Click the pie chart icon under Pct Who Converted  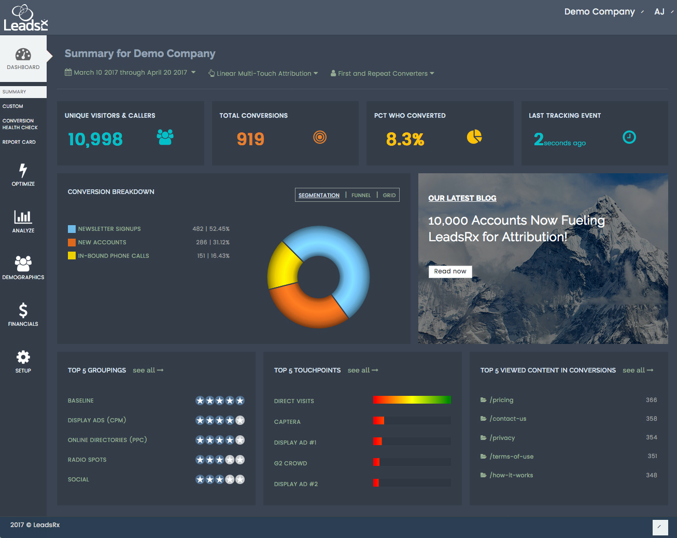pyautogui.click(x=474, y=136)
